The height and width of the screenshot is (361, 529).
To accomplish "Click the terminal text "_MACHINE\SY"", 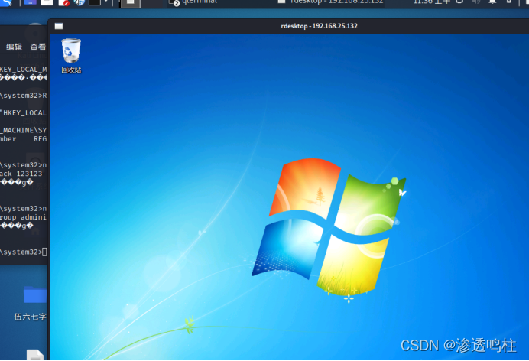I will [x=23, y=130].
